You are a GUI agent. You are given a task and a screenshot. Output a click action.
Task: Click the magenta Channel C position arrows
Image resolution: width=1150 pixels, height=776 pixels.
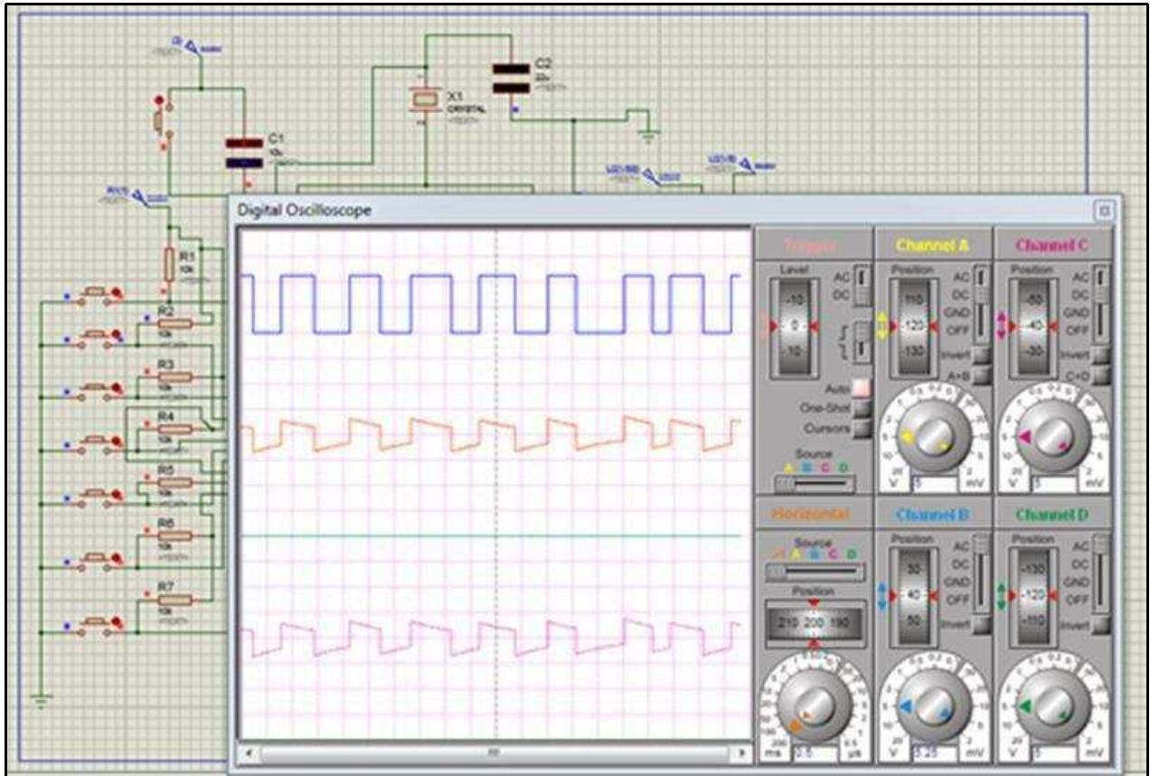click(1002, 326)
